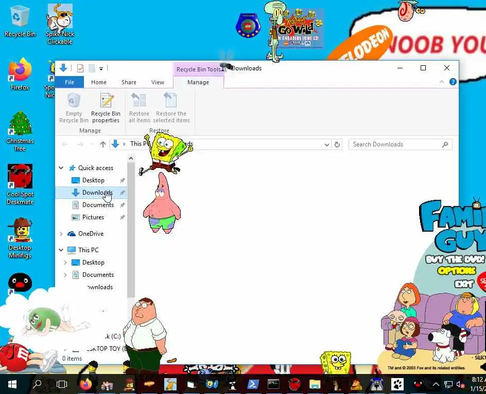The height and width of the screenshot is (394, 486).
Task: Click the Peter Griffin desktop character
Action: pyautogui.click(x=145, y=335)
